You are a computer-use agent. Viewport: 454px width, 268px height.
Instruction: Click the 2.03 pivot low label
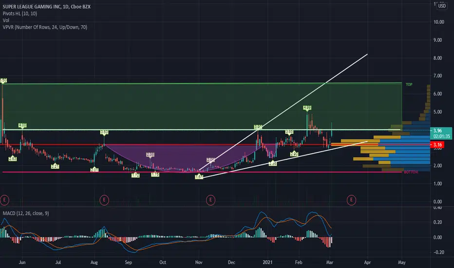point(13,159)
